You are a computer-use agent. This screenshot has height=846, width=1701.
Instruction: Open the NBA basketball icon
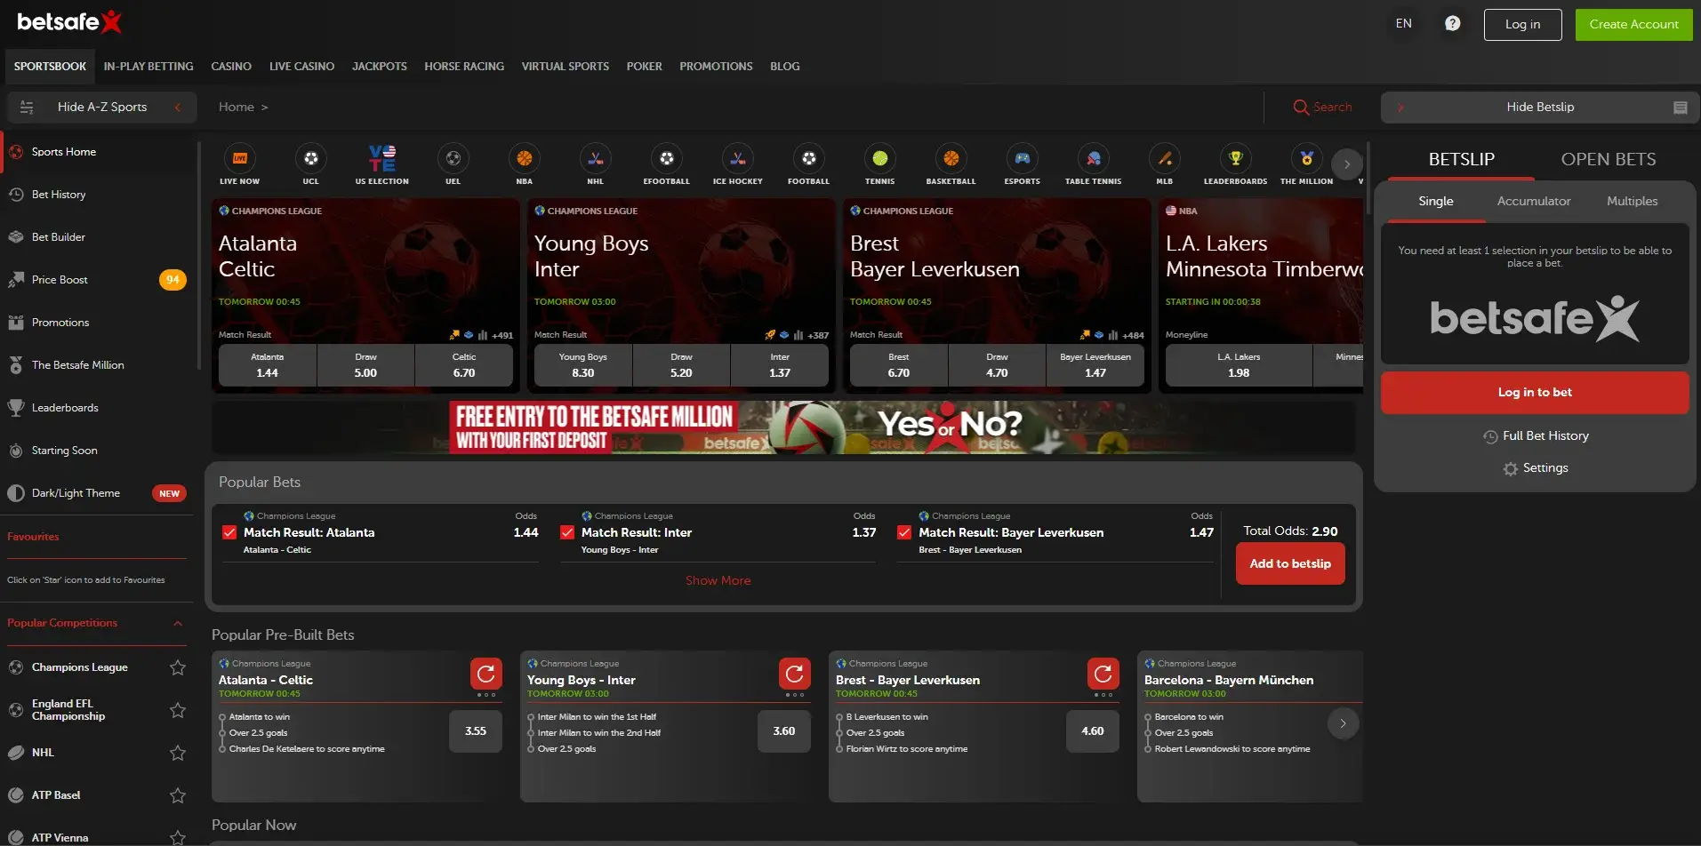(x=524, y=160)
